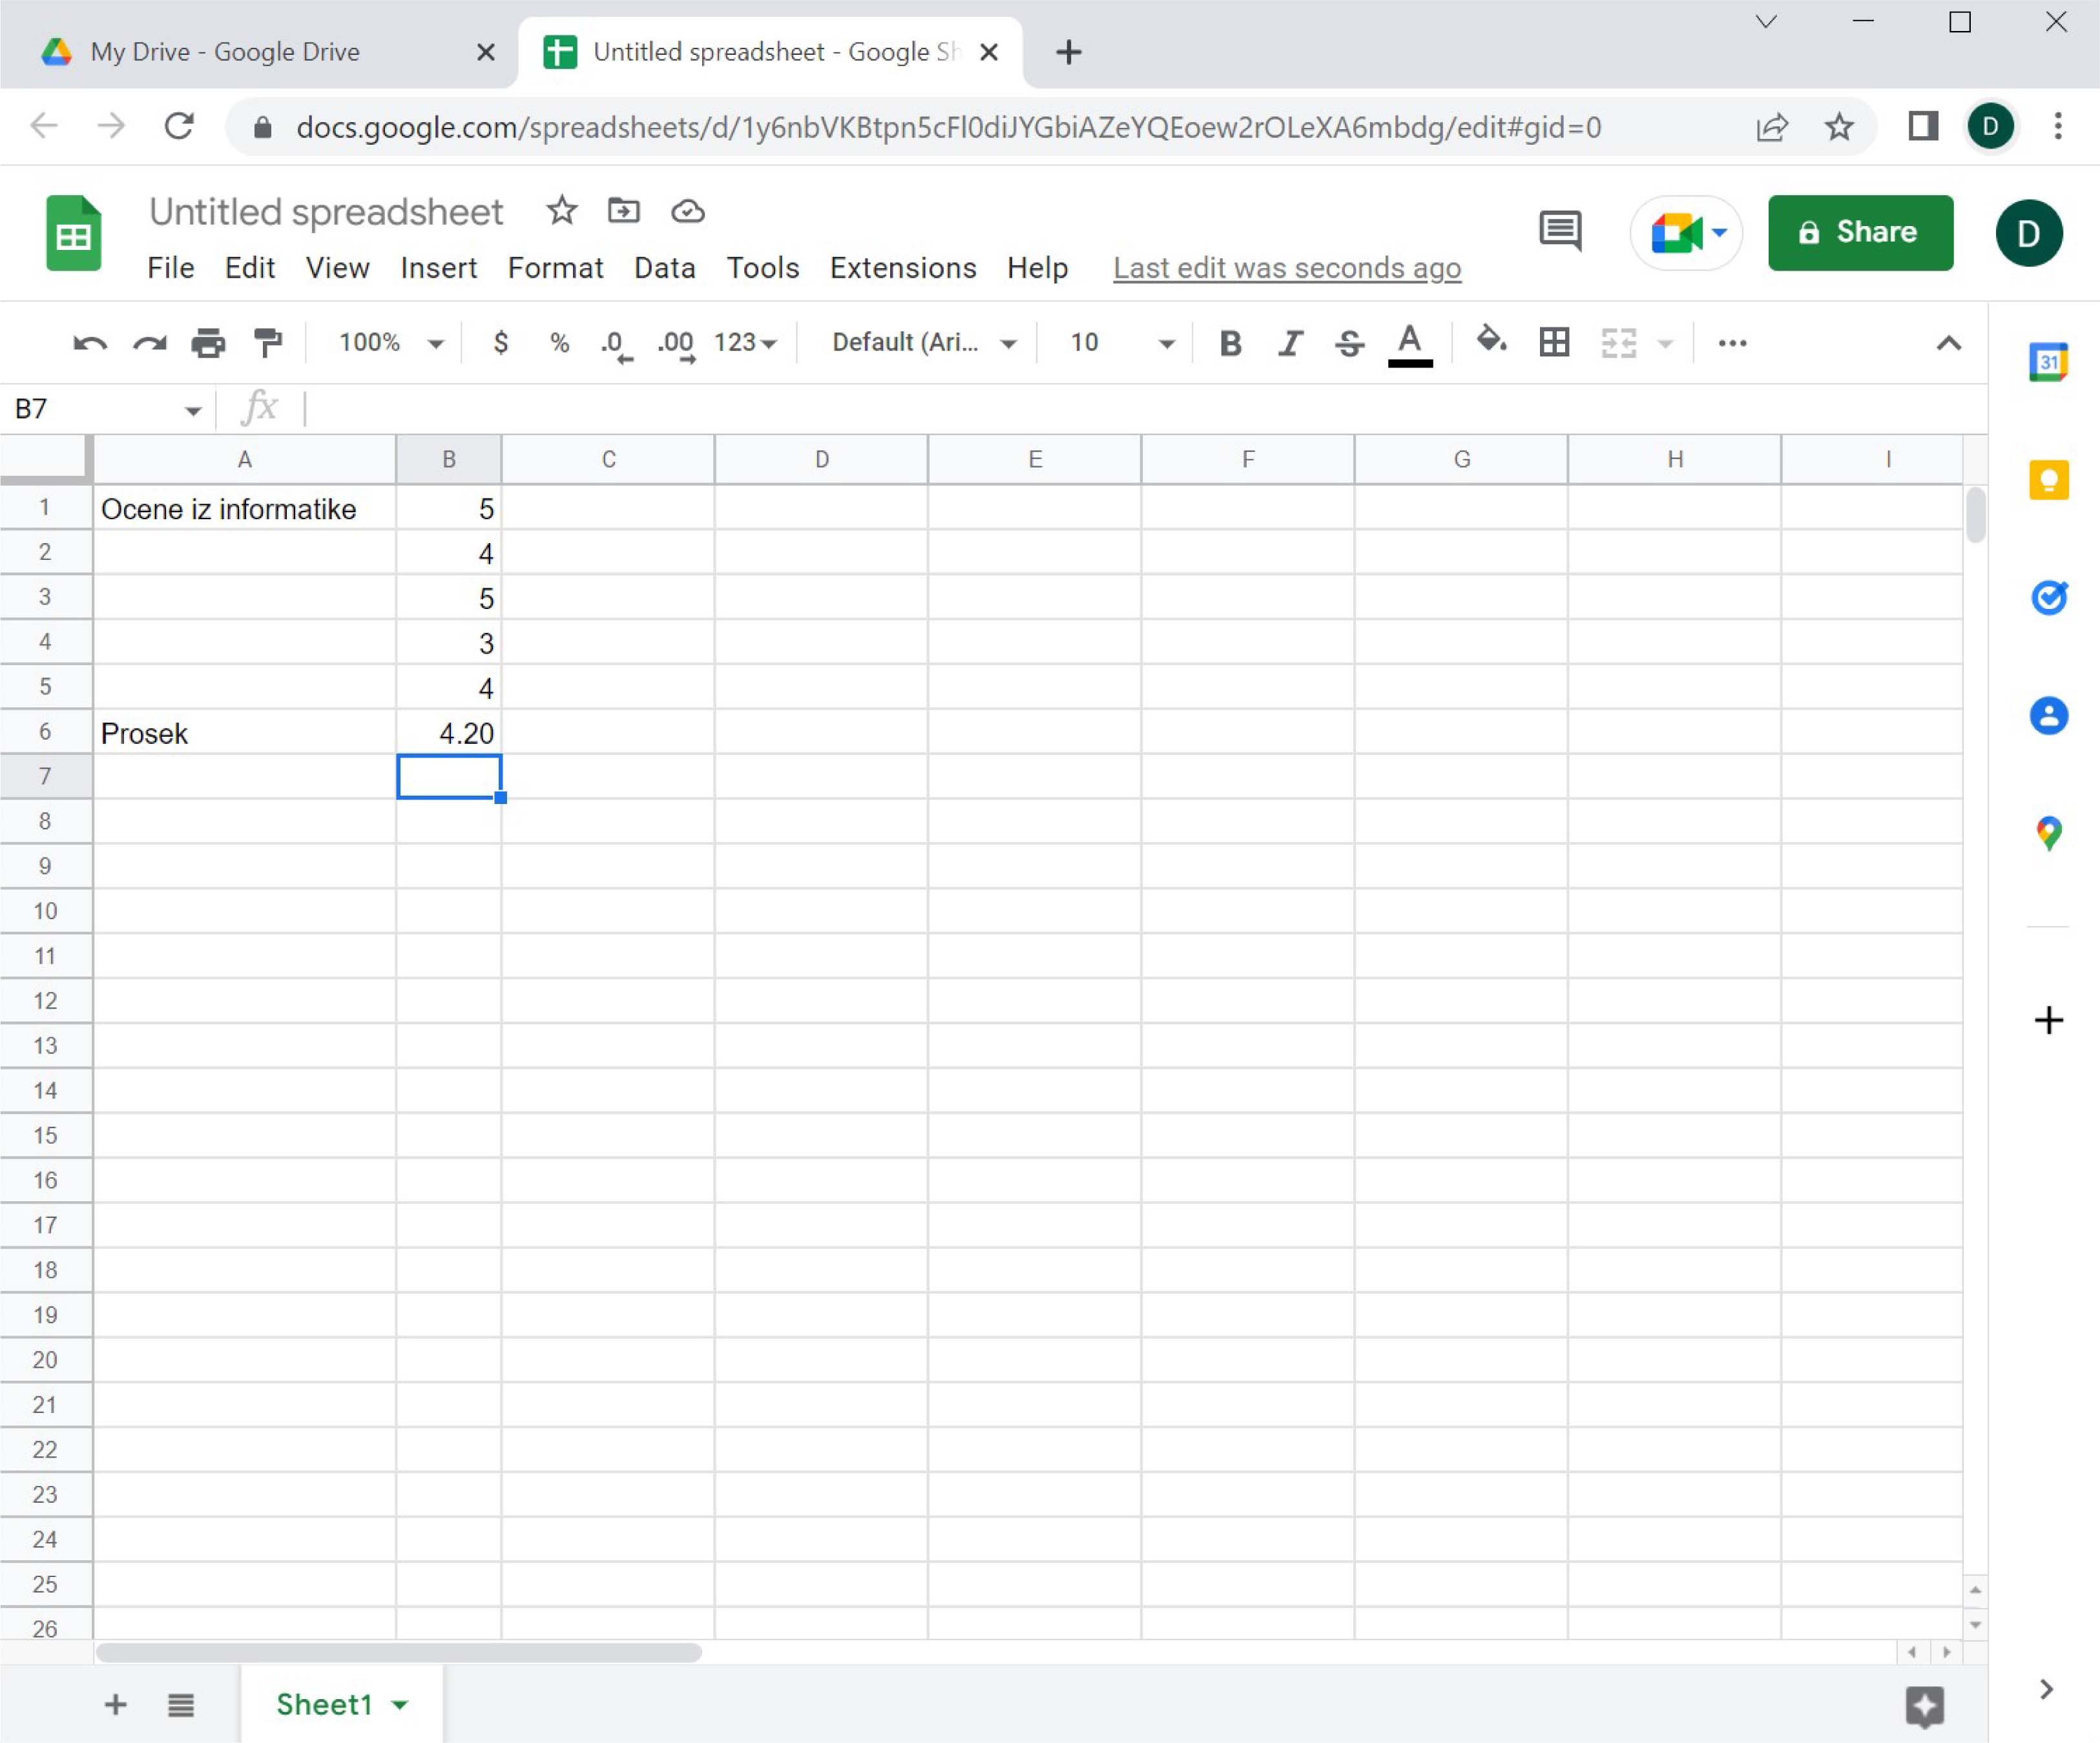Expand the font size dropdown
The height and width of the screenshot is (1743, 2100).
[x=1165, y=343]
